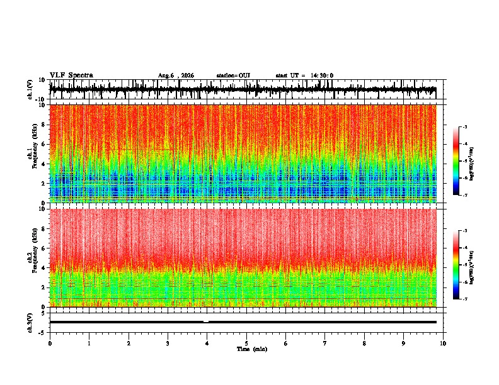Click the ch.1 colorbar units label
Image resolution: width=499 pixels, height=385 pixels.
tap(472, 164)
